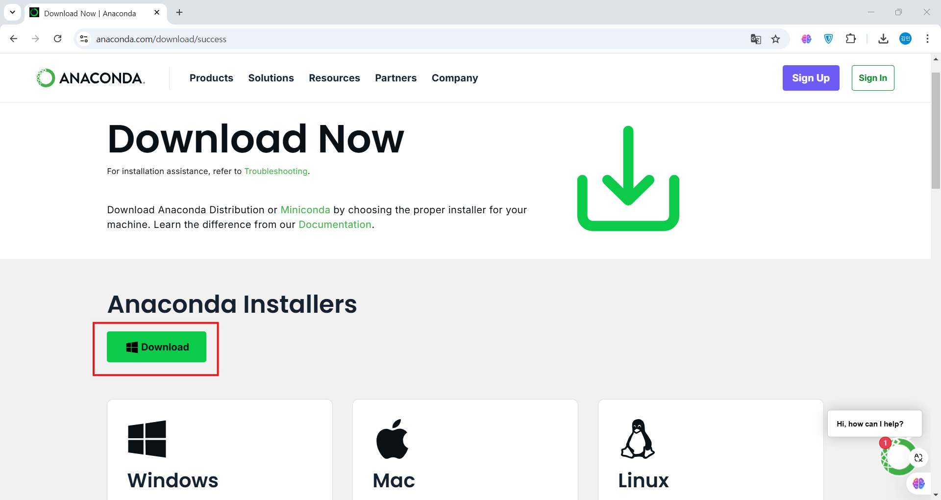Image resolution: width=941 pixels, height=500 pixels.
Task: Open the Documentation link
Action: point(335,225)
